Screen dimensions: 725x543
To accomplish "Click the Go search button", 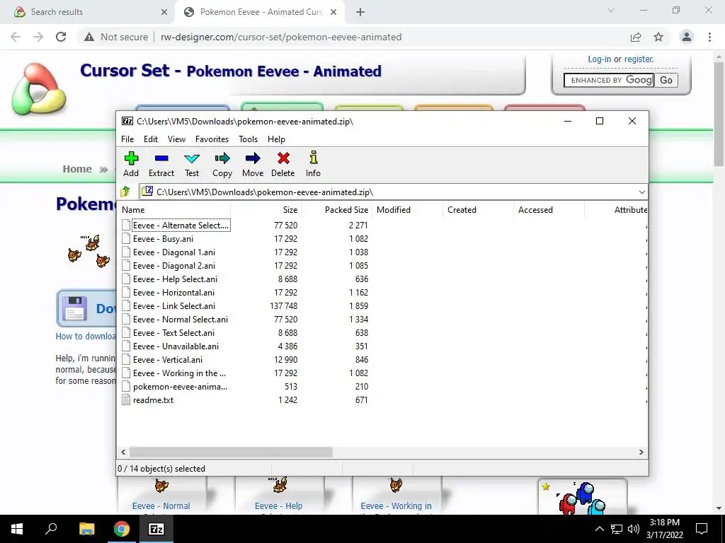I will [666, 81].
